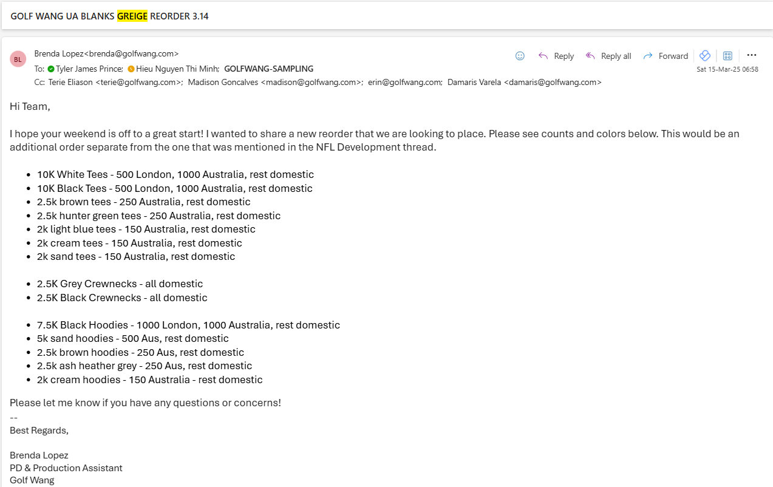Click 'Please let me know' closing sentence

coord(145,403)
